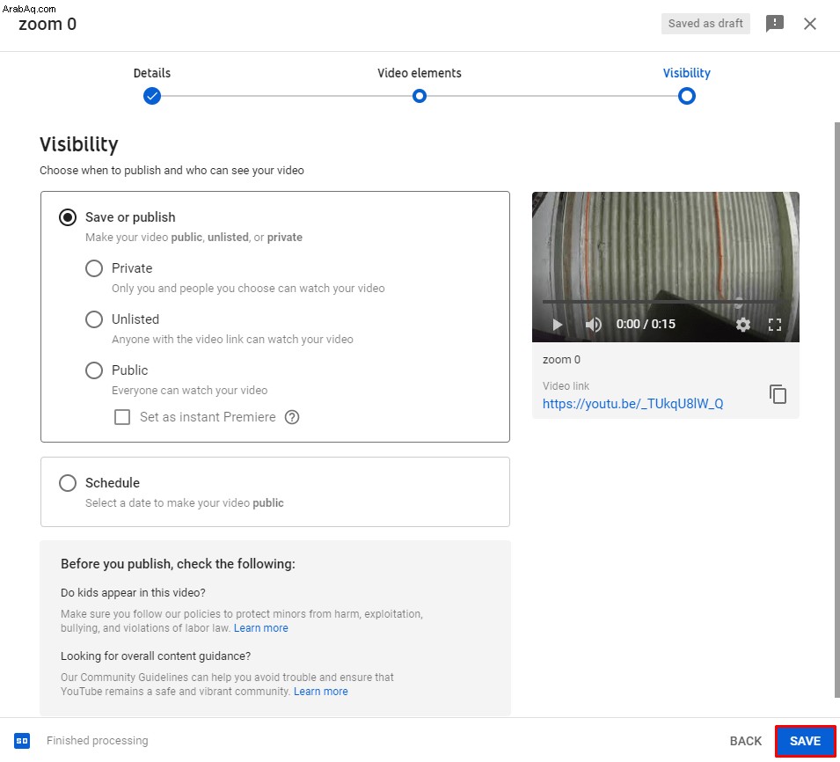The width and height of the screenshot is (840, 762).
Task: Select the Public visibility option
Action: pyautogui.click(x=94, y=370)
